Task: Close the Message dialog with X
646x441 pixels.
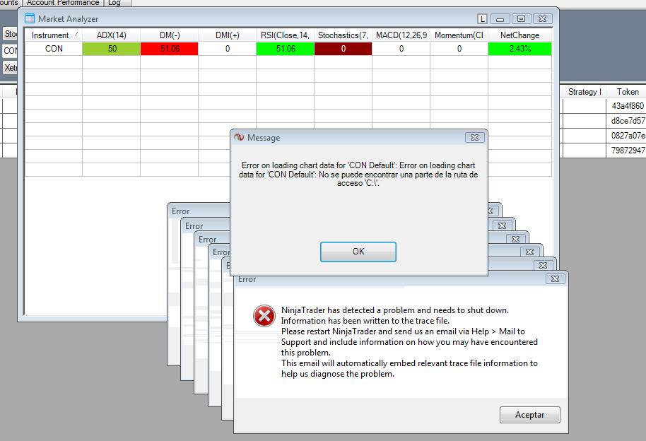Action: 474,138
